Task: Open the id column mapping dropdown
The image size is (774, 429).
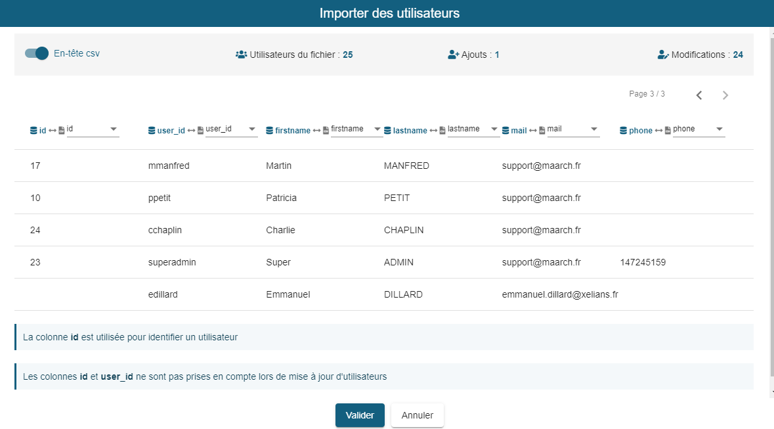Action: (93, 129)
